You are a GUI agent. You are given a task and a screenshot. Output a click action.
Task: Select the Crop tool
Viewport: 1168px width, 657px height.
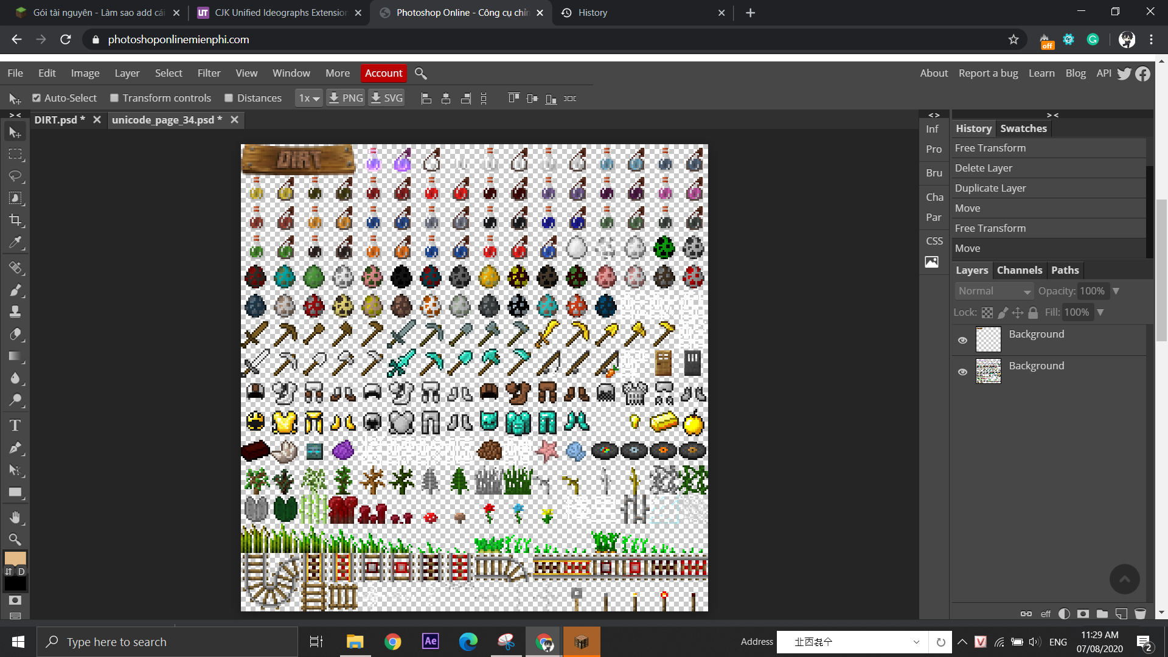click(x=15, y=220)
